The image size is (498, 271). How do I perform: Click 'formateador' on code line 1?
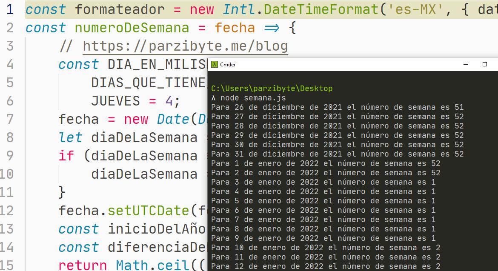pos(120,9)
